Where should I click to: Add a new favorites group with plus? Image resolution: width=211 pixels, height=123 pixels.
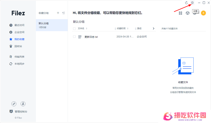[x=58, y=13]
